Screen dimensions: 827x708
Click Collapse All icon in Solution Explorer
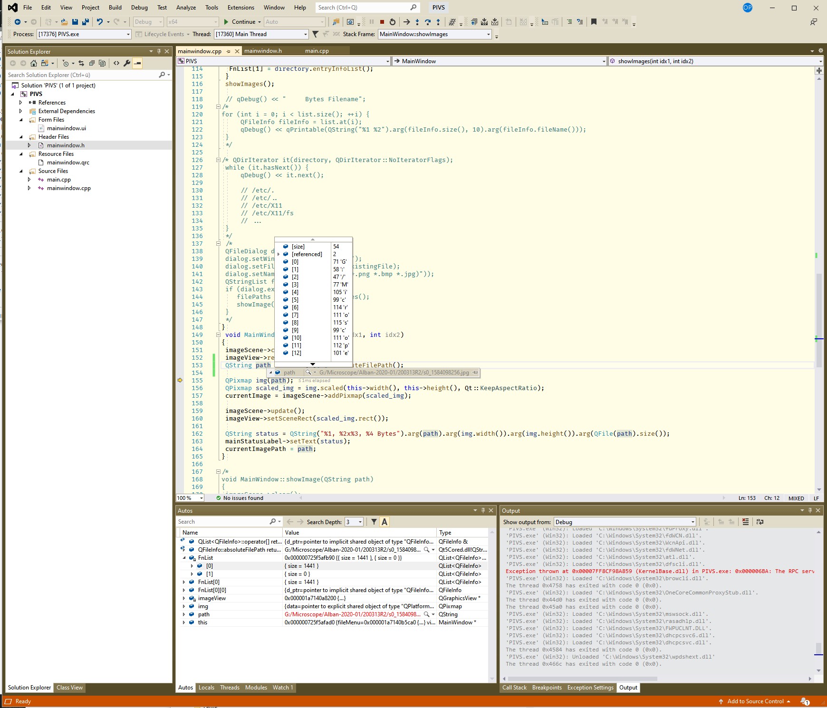pyautogui.click(x=92, y=63)
